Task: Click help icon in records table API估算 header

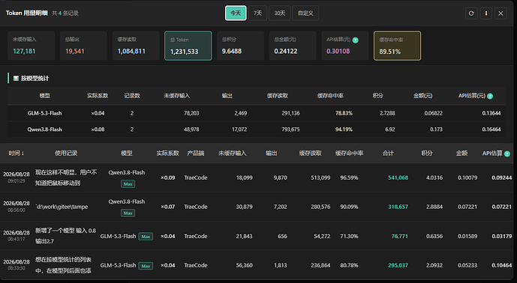Action: point(507,153)
